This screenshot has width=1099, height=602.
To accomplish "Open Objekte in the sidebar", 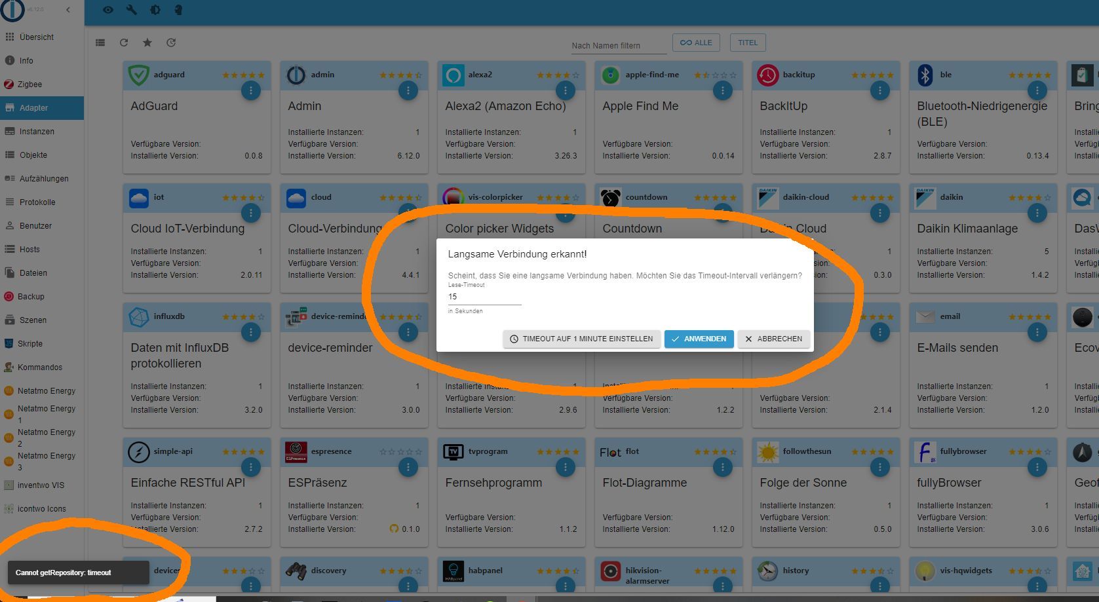I will click(42, 155).
